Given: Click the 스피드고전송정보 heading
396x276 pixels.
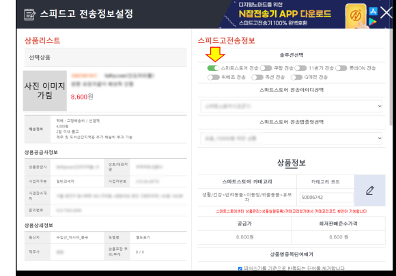Looking at the screenshot, I should pyautogui.click(x=226, y=41).
